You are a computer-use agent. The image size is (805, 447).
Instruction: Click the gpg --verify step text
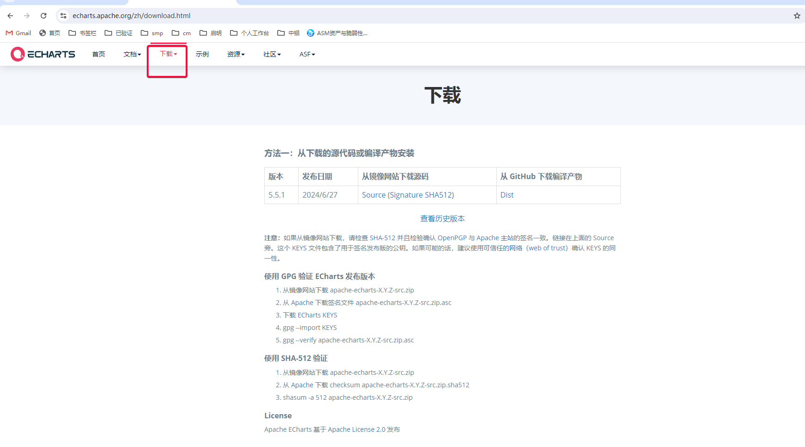[348, 340]
